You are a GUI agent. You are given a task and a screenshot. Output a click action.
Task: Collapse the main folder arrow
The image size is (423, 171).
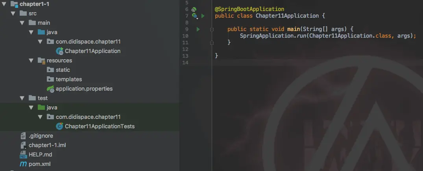pos(22,23)
